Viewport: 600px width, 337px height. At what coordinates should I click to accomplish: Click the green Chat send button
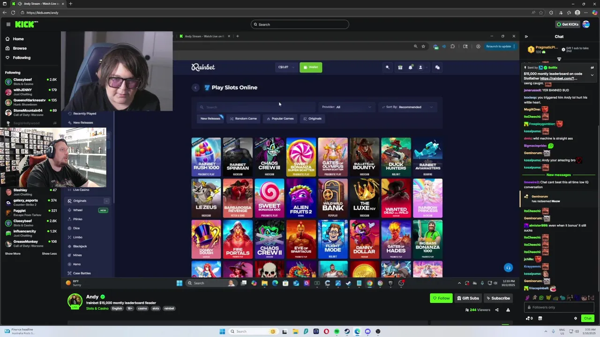click(x=587, y=318)
